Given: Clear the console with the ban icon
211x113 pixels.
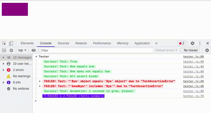Looking at the screenshot, I should tap(11, 50).
